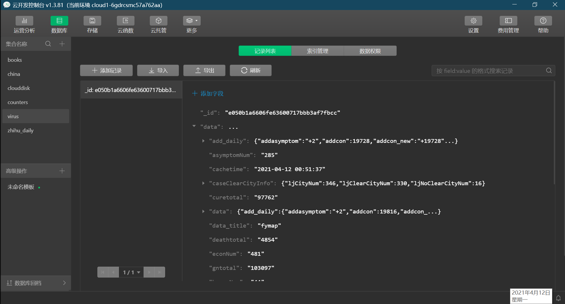Screen dimensions: 565x304
Task: Click the 集合名称 header label
Action: pos(16,44)
